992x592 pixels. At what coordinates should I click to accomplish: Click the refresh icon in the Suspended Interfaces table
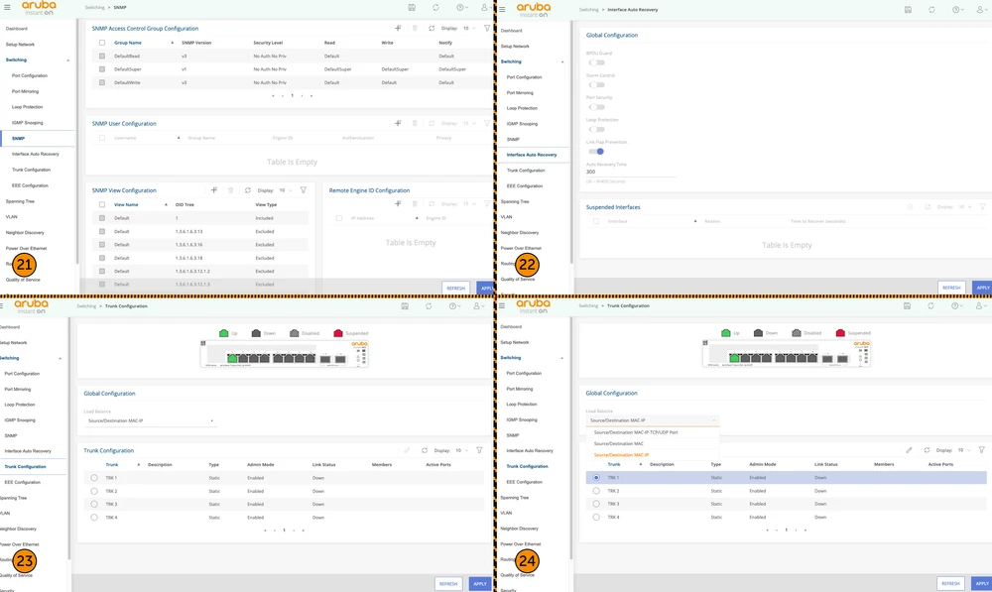[926, 207]
